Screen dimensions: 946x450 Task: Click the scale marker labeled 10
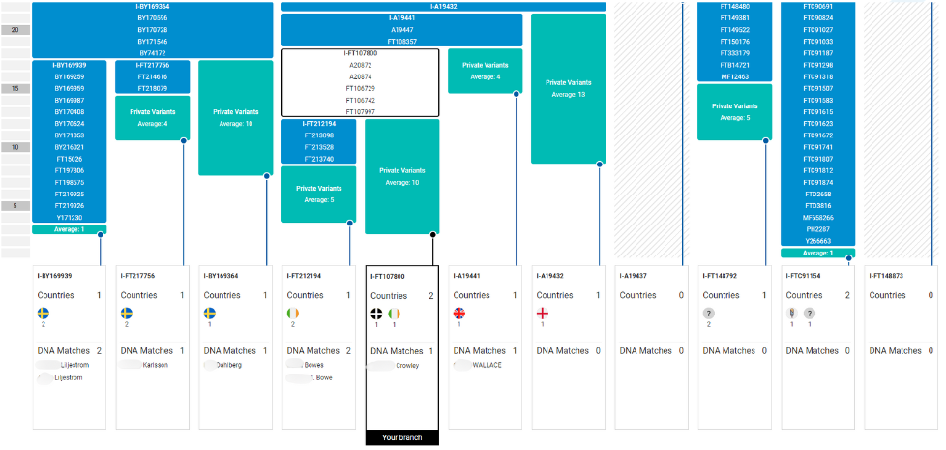click(15, 147)
